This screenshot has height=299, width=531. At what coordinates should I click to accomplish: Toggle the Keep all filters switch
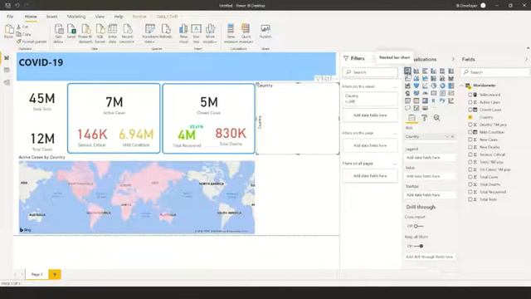[418, 246]
